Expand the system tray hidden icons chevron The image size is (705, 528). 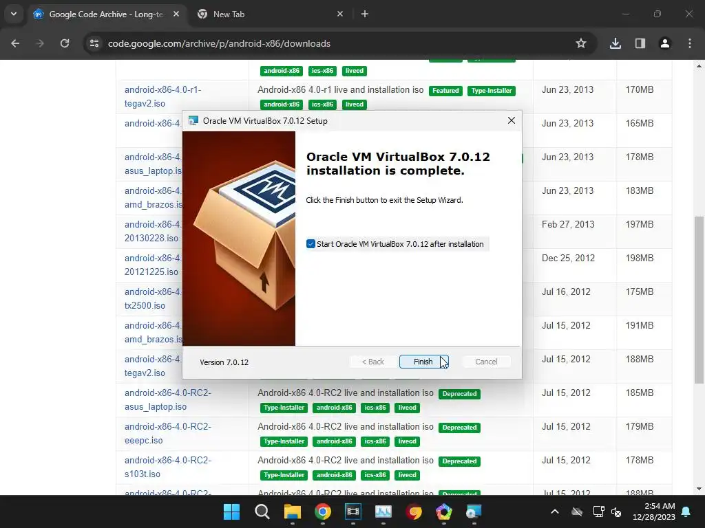point(555,511)
